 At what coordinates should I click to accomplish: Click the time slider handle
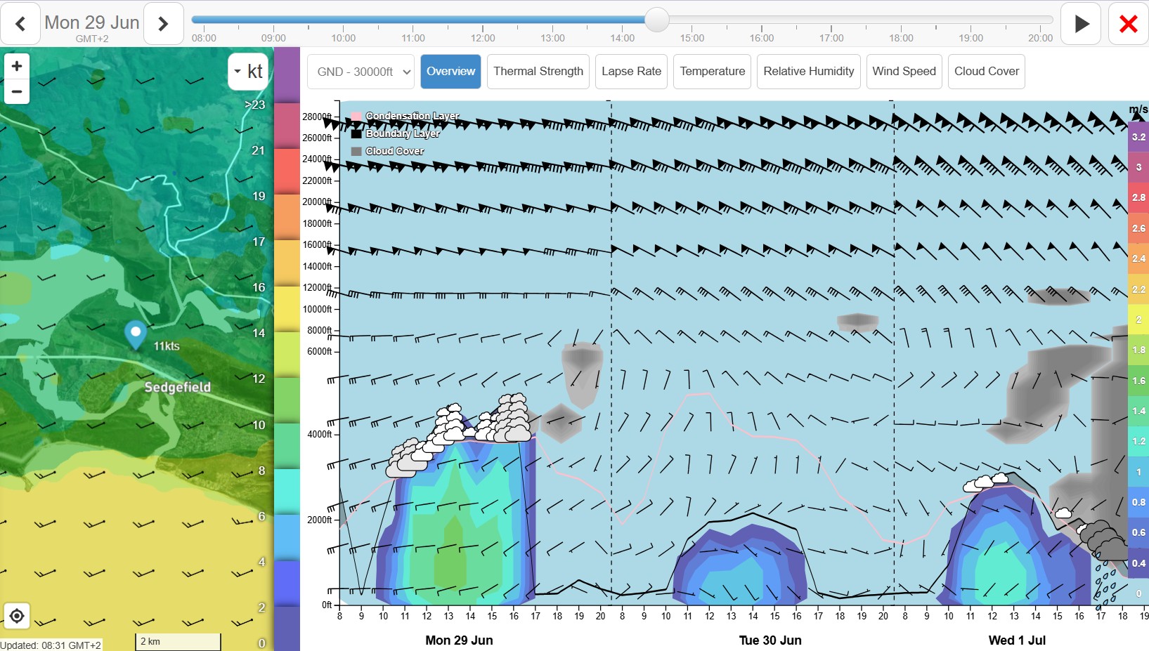(656, 20)
